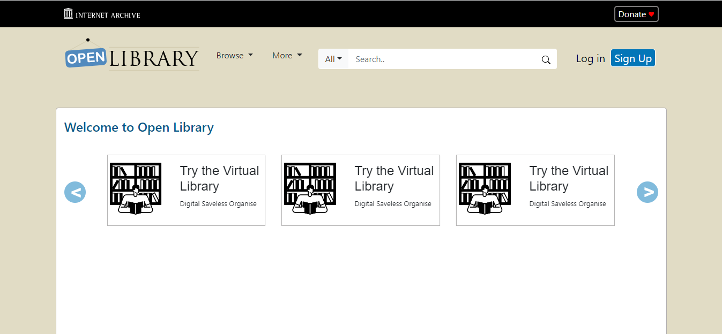Click the Internet Archive columned building icon

[x=68, y=13]
